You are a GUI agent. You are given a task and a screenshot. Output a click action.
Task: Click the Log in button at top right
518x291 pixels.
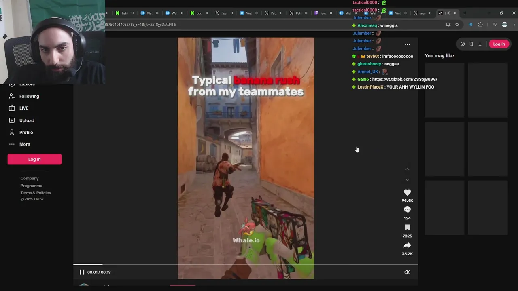499,44
